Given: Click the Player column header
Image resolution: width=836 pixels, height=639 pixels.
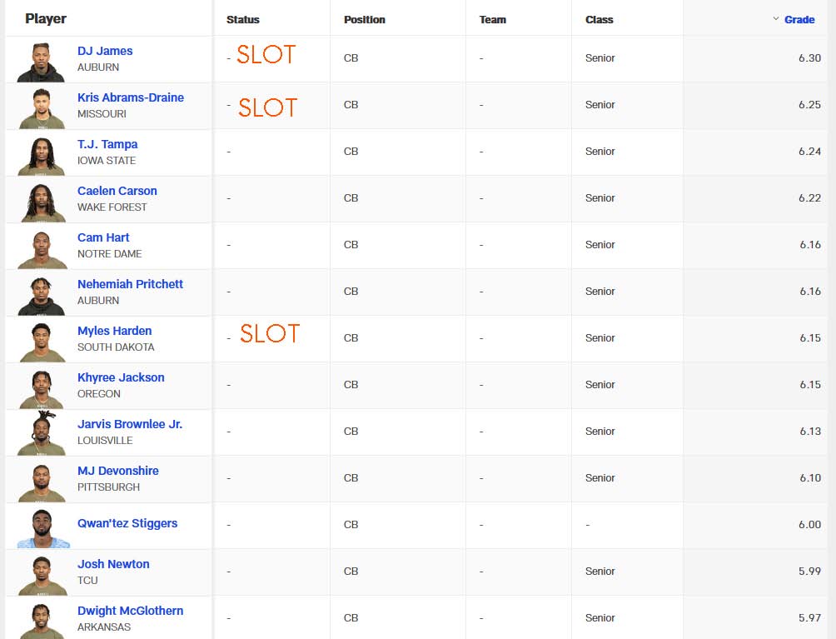Looking at the screenshot, I should pyautogui.click(x=46, y=19).
